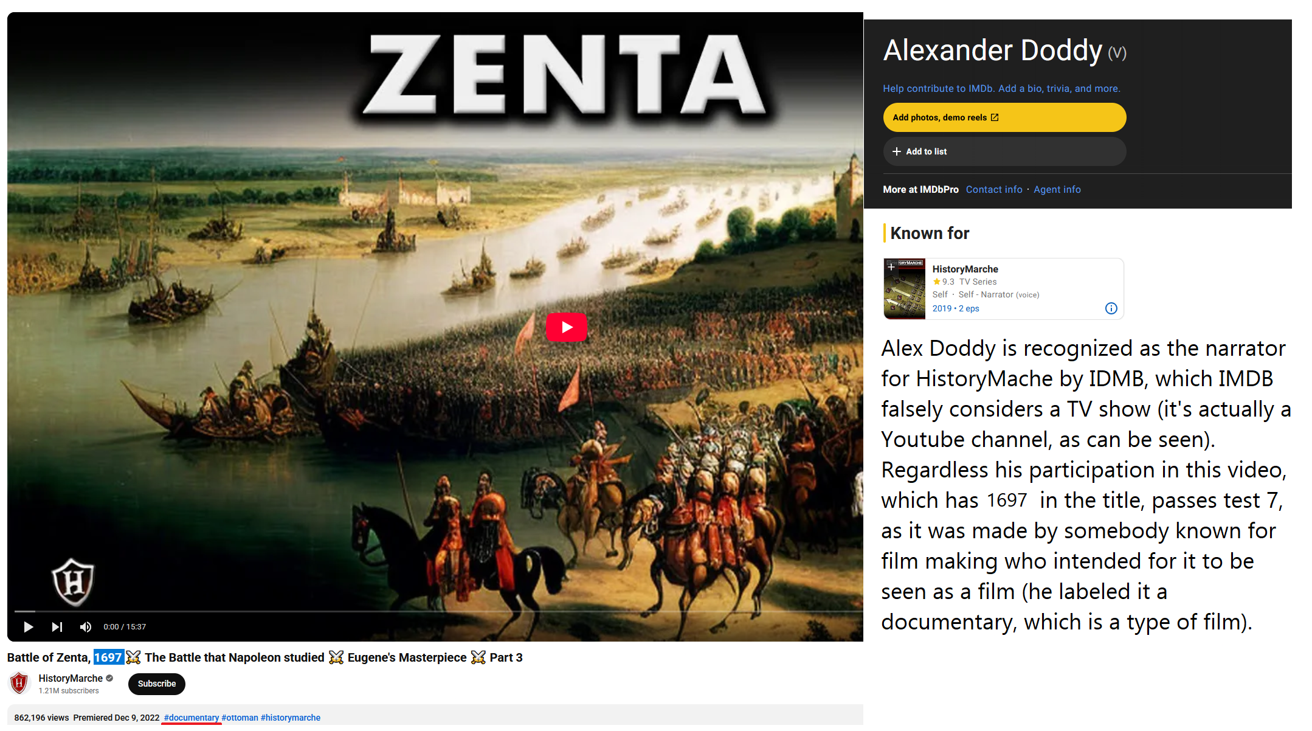Screen dimensions: 1312x731
Task: Click Help contribute to IMDb link
Action: click(1001, 89)
